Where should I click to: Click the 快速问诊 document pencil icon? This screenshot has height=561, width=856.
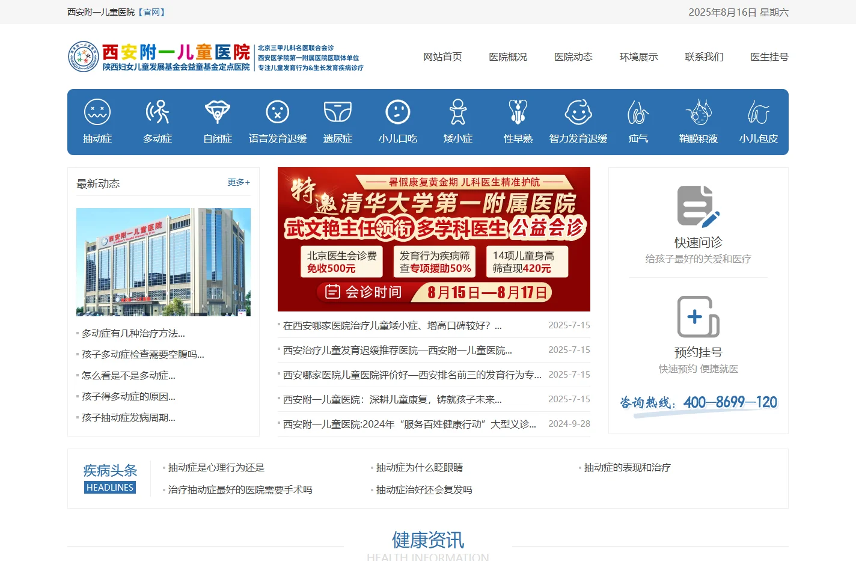click(x=698, y=206)
